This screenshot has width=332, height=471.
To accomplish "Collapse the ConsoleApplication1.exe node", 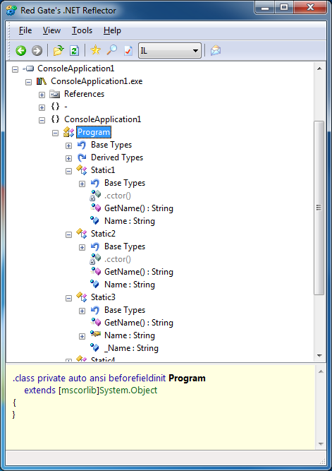I will pos(28,83).
